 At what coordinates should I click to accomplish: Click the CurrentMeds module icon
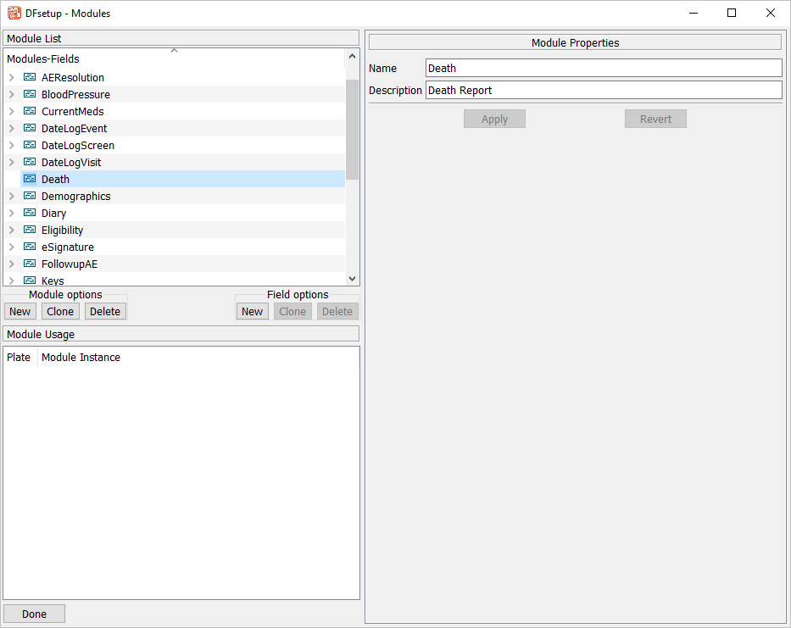(x=30, y=111)
